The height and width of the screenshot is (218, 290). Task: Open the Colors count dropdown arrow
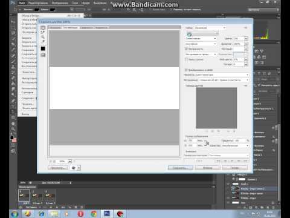(x=246, y=38)
